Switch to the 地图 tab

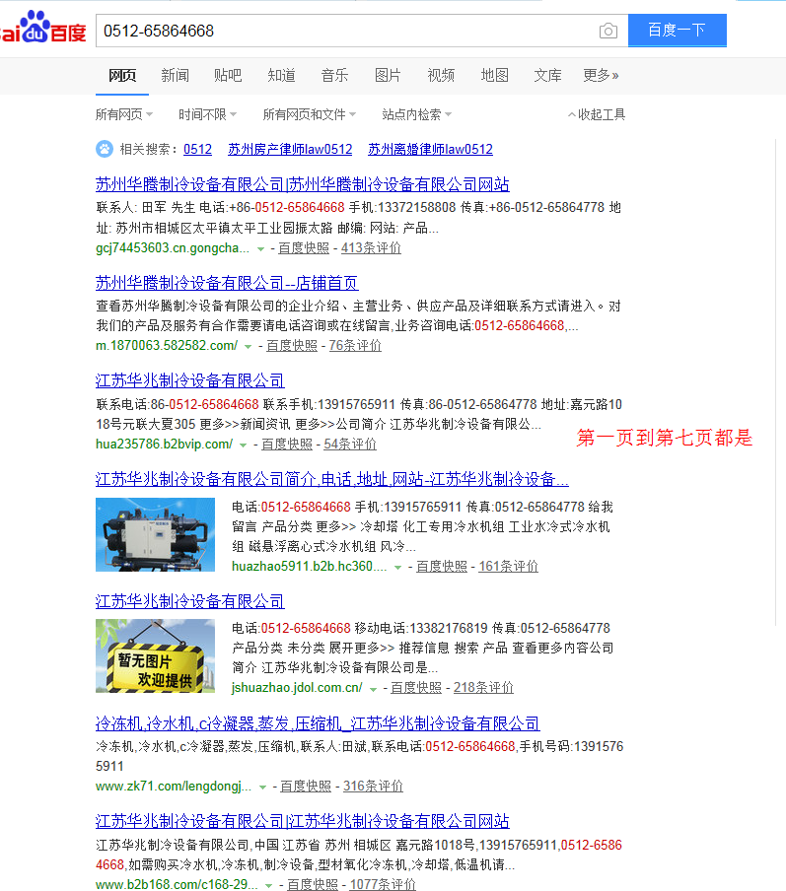click(x=495, y=75)
